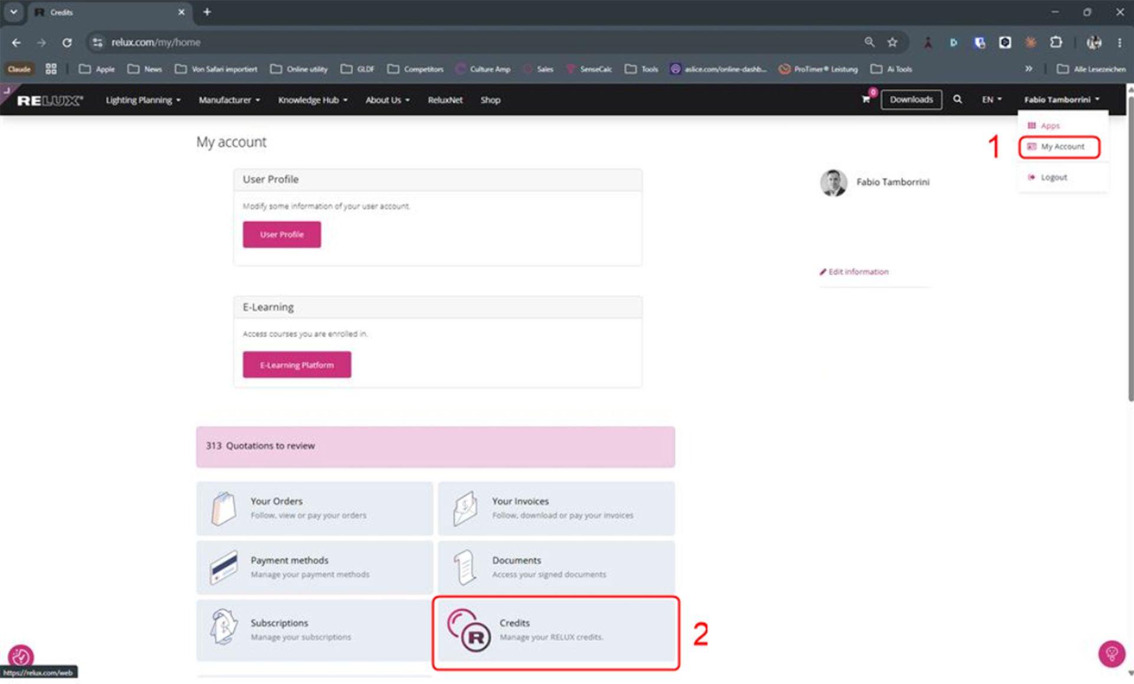
Task: Open the Competitors bookmark folder
Action: [x=415, y=69]
